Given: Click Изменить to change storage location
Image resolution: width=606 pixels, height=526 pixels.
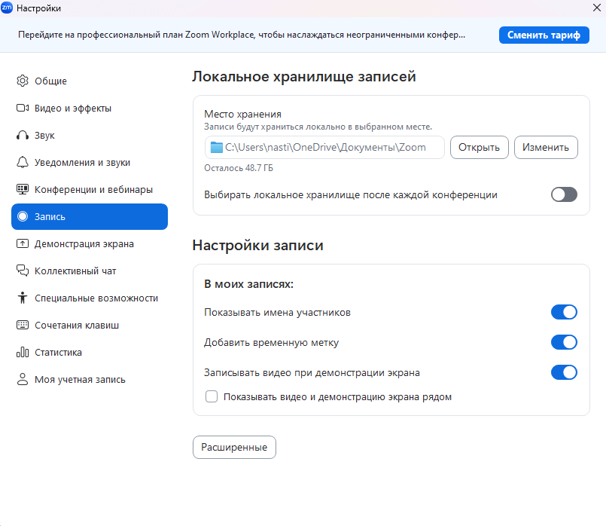Looking at the screenshot, I should 546,148.
